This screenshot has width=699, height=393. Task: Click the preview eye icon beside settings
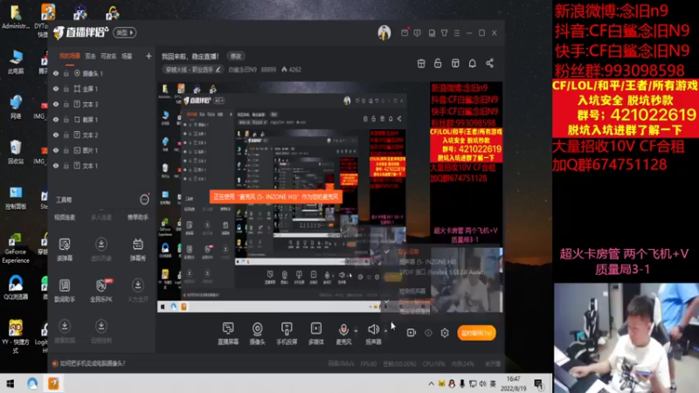click(428, 333)
